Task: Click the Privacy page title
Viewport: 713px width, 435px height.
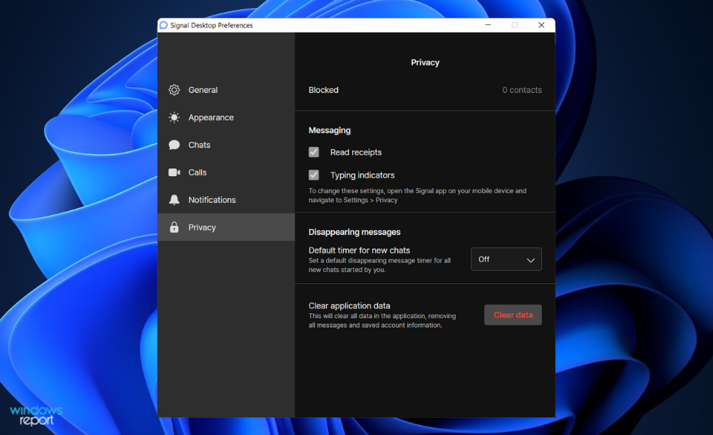Action: (x=425, y=62)
